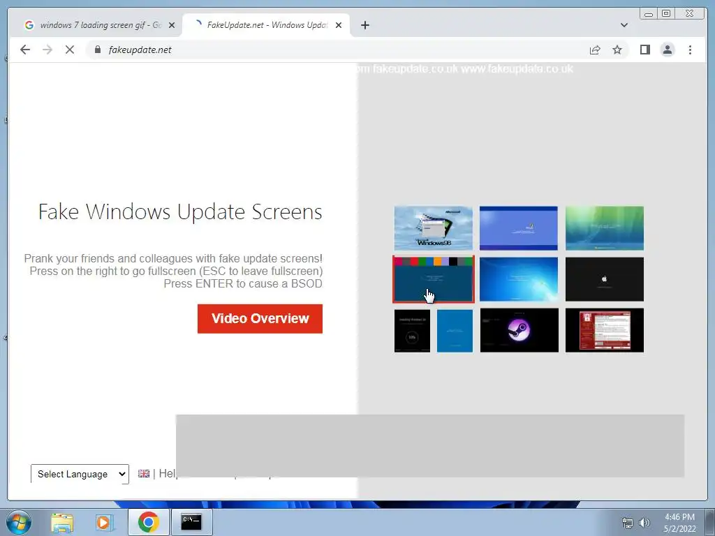Click the volume speaker tray icon

click(644, 523)
